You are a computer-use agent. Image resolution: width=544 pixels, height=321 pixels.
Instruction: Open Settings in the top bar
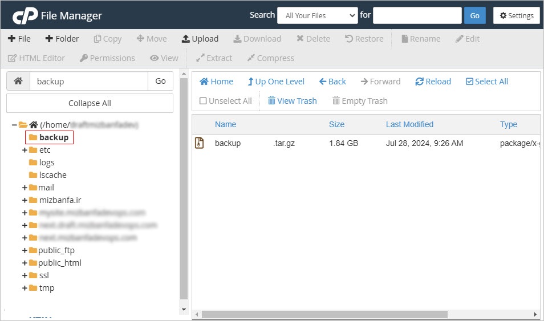coord(516,15)
